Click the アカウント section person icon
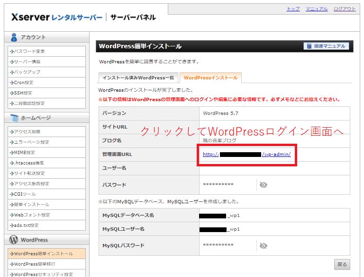 (x=14, y=37)
